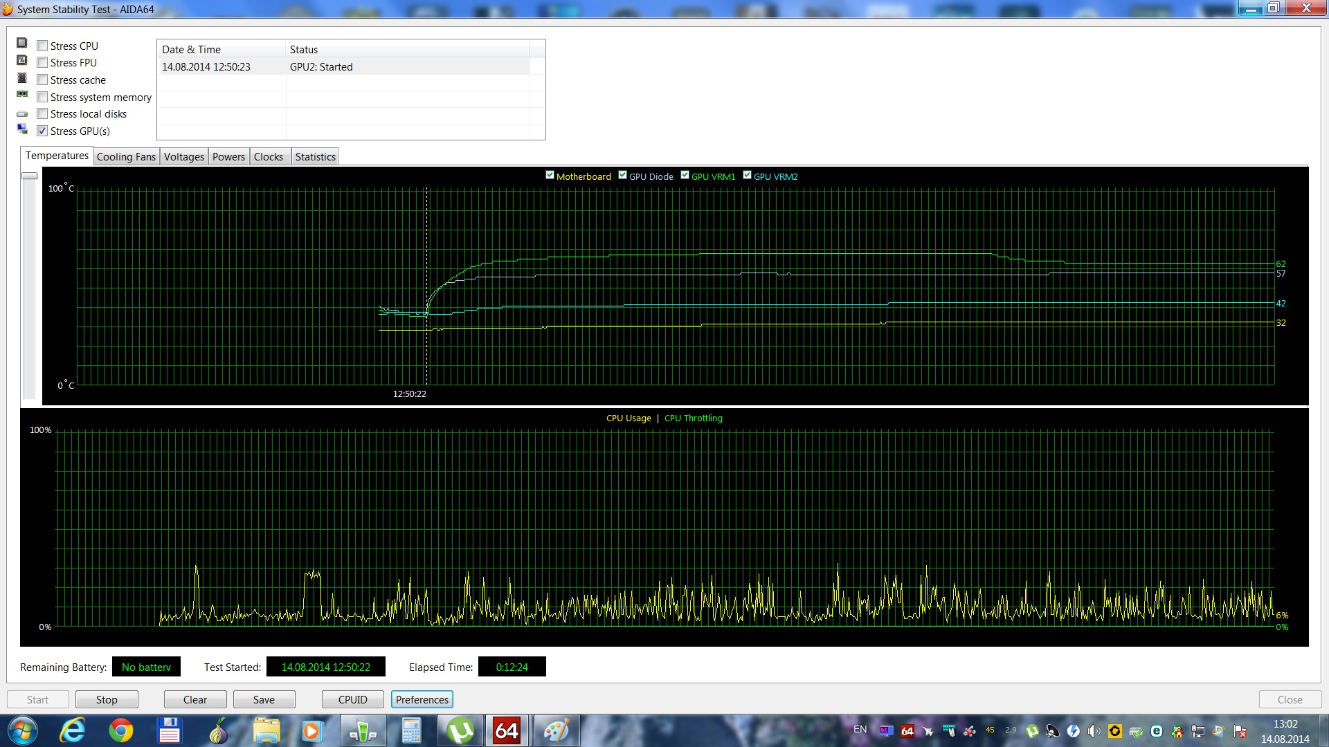Viewport: 1329px width, 747px height.
Task: Switch to the Voltages tab
Action: (183, 157)
